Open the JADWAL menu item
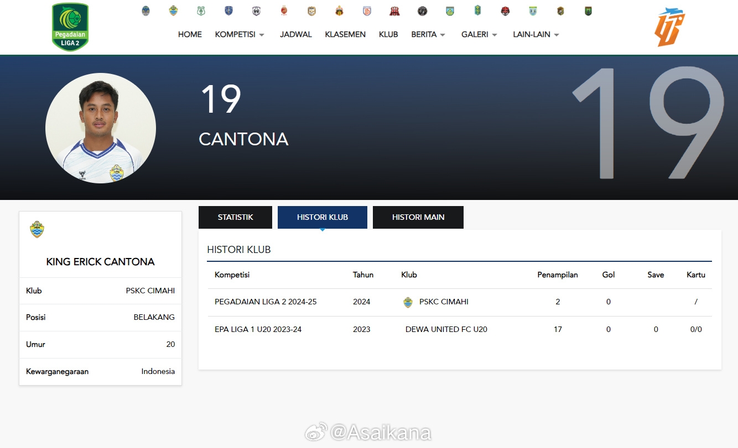This screenshot has height=448, width=738. pyautogui.click(x=296, y=34)
